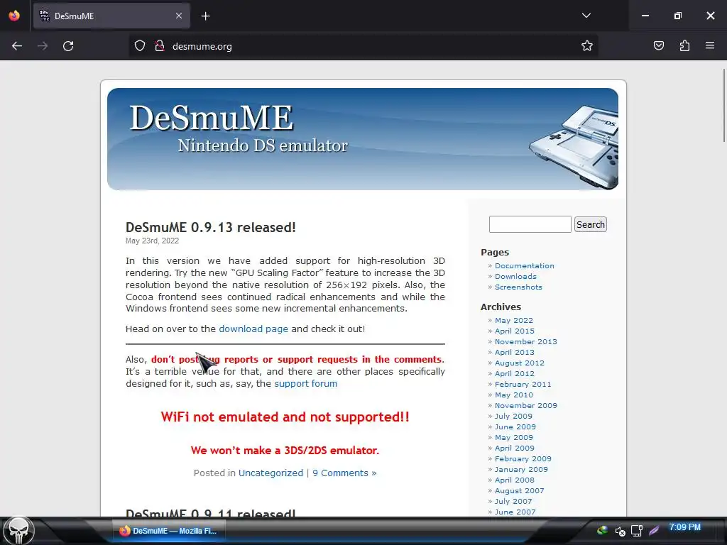This screenshot has height=545, width=727.
Task: Reload the page with the refresh icon
Action: coord(68,46)
